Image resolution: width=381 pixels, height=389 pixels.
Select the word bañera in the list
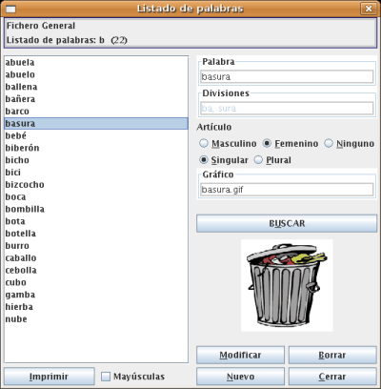(96, 99)
